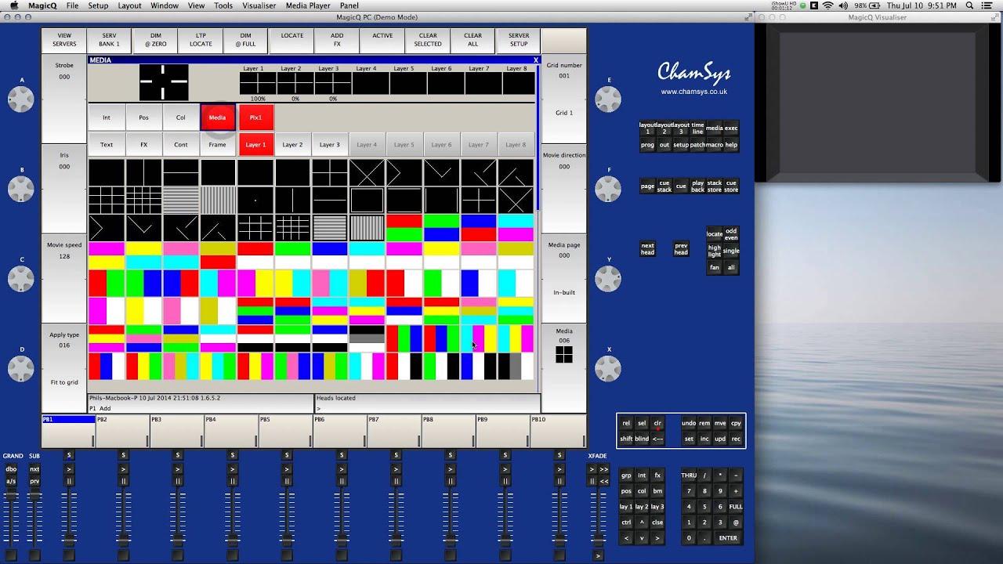Toggle the a/s button under GRAND

11,481
